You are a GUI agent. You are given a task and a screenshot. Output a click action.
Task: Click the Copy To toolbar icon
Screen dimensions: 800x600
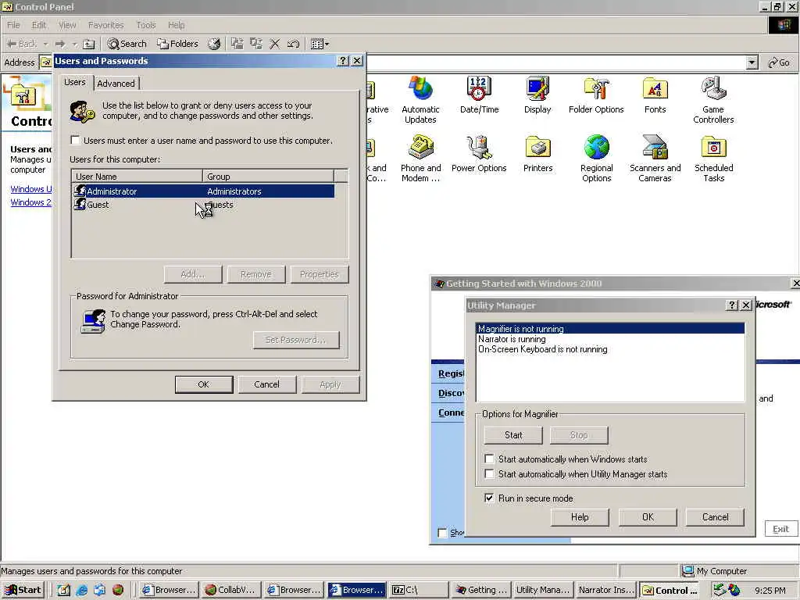(x=256, y=44)
